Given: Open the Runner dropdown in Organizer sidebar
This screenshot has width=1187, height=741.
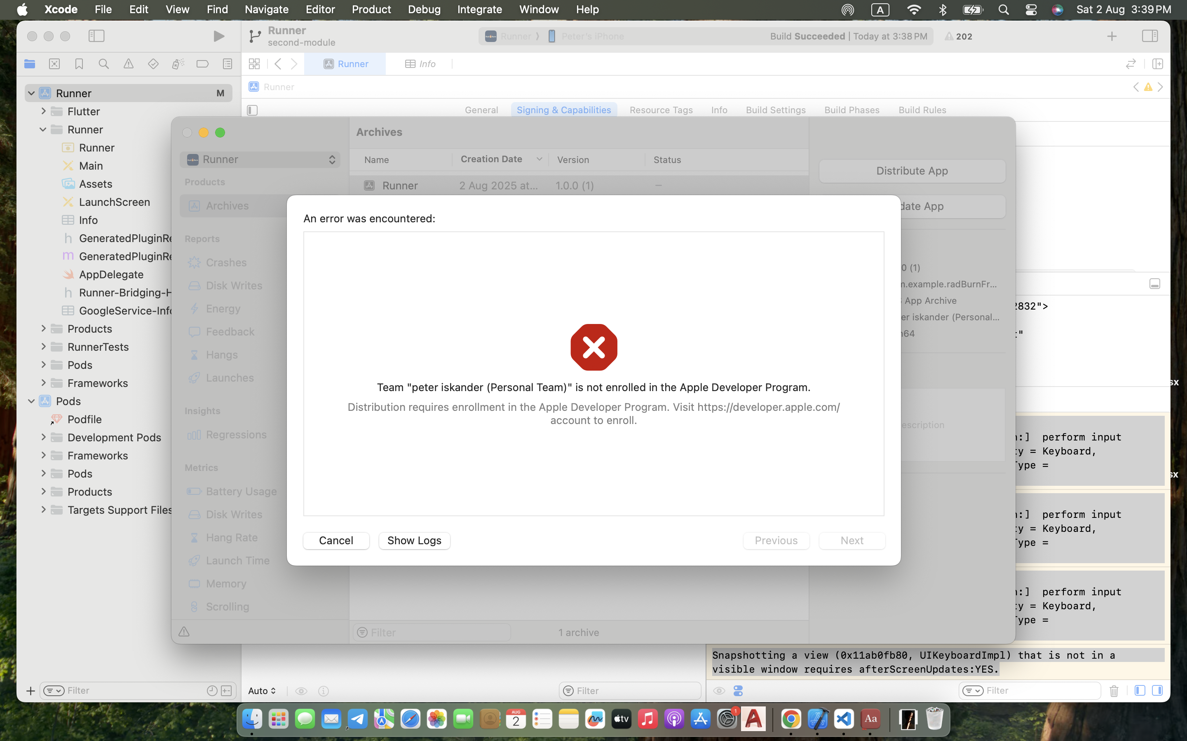Looking at the screenshot, I should (260, 159).
